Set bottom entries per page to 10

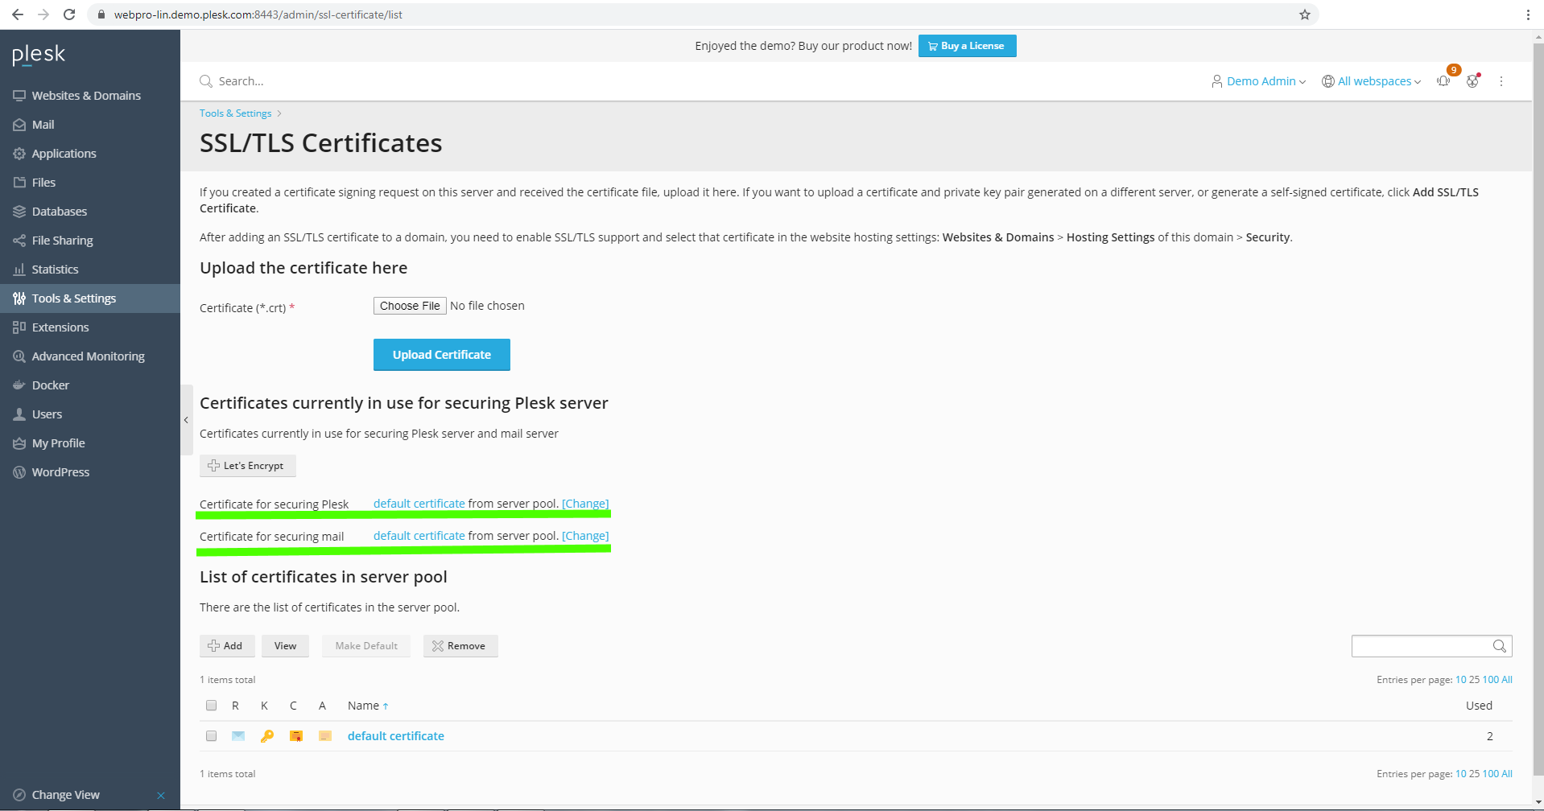click(1461, 774)
